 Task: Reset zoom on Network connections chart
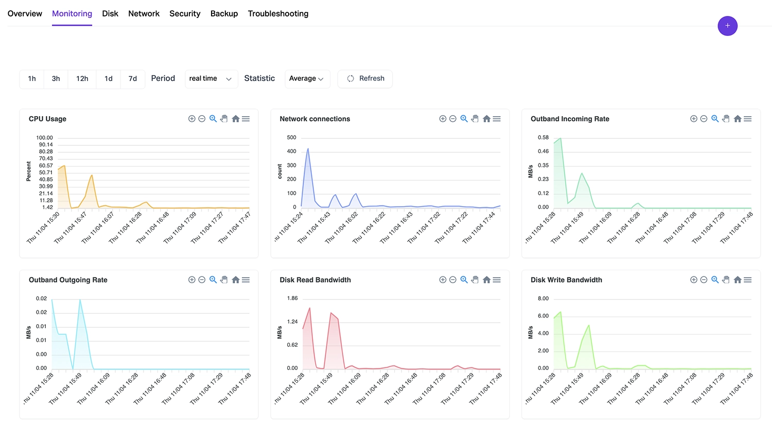tap(487, 119)
